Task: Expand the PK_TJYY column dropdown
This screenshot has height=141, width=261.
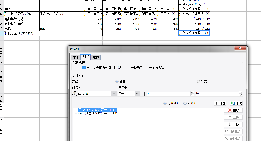Action: pyautogui.click(x=114, y=94)
